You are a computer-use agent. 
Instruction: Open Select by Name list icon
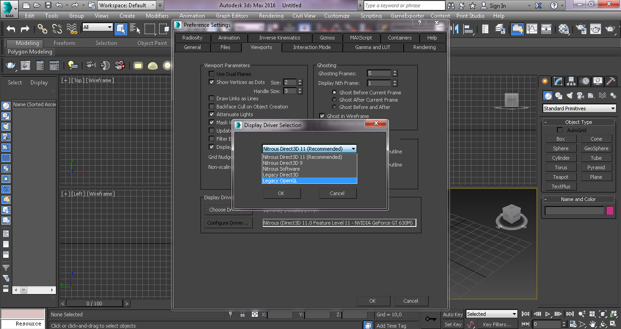pos(135,29)
